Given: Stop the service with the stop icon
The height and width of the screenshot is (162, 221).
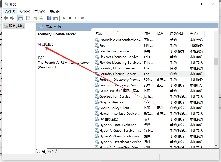Looking at the screenshot, I should click(70, 18).
